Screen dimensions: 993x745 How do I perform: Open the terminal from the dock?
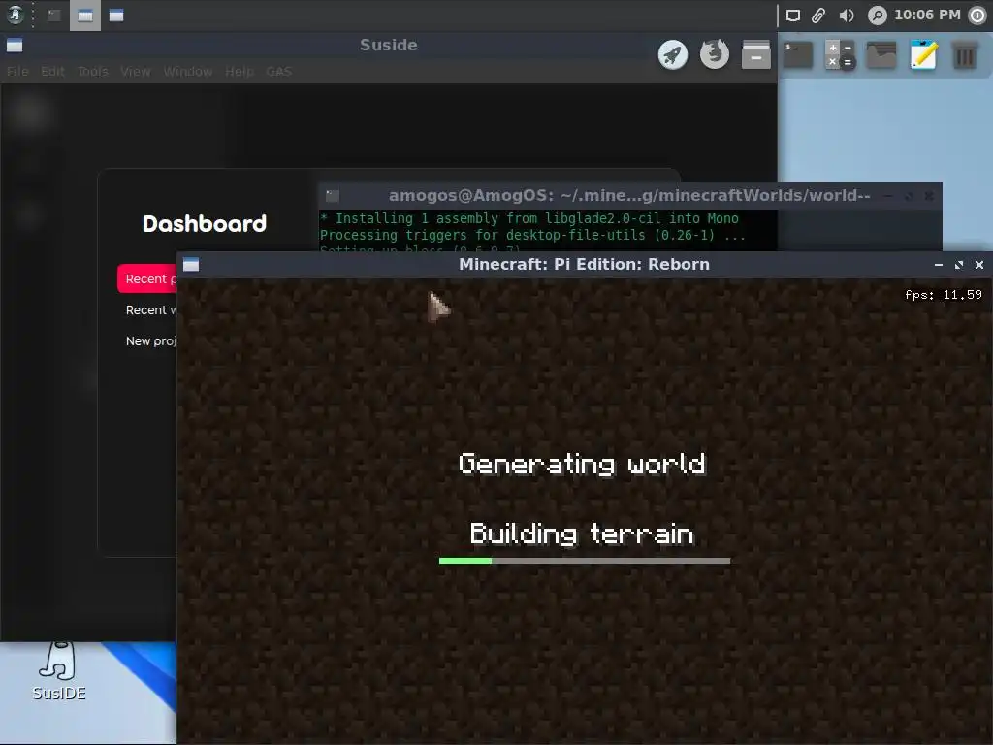[x=798, y=55]
